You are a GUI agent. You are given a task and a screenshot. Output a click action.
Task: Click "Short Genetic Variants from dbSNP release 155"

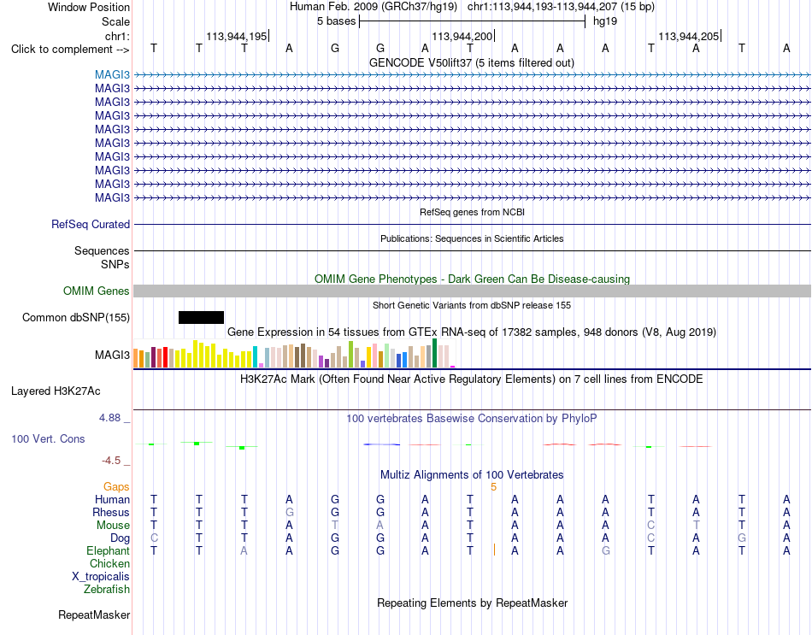pos(472,306)
